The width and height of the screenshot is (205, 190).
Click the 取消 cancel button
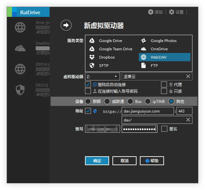(124, 161)
